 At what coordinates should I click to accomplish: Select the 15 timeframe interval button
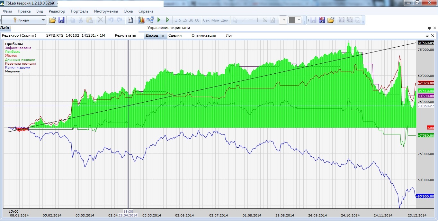pyautogui.click(x=185, y=20)
